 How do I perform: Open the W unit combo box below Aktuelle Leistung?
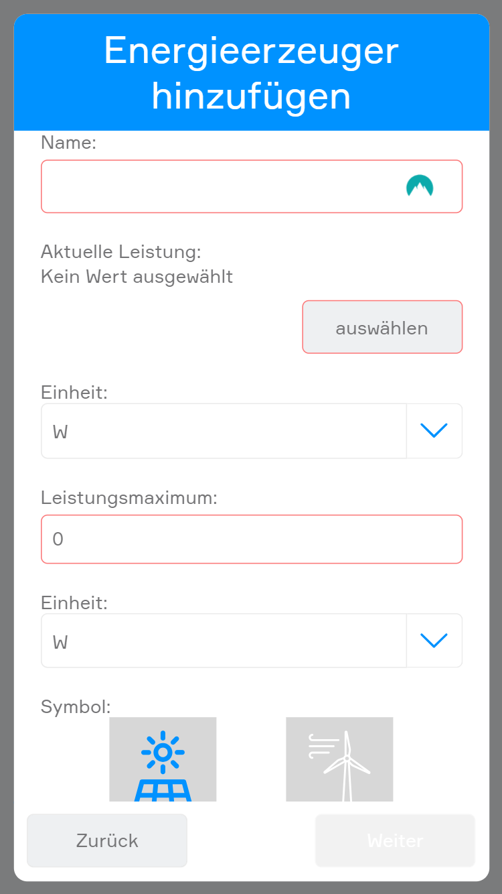click(224, 431)
